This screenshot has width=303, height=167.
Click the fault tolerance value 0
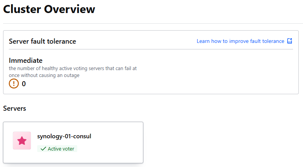coord(24,84)
